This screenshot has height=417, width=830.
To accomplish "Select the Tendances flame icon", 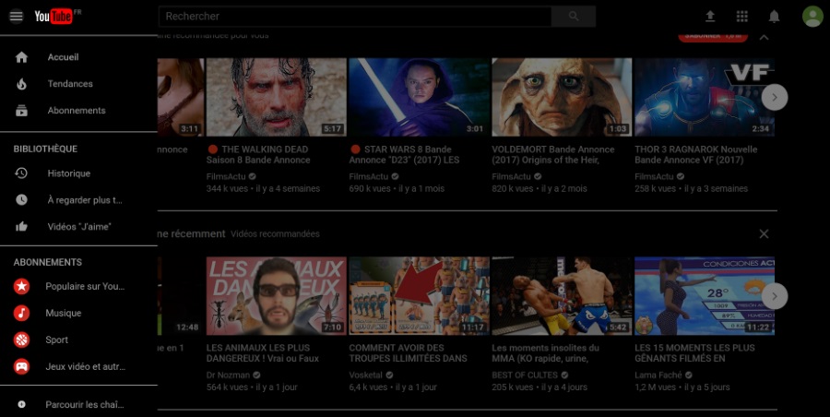I will point(22,84).
